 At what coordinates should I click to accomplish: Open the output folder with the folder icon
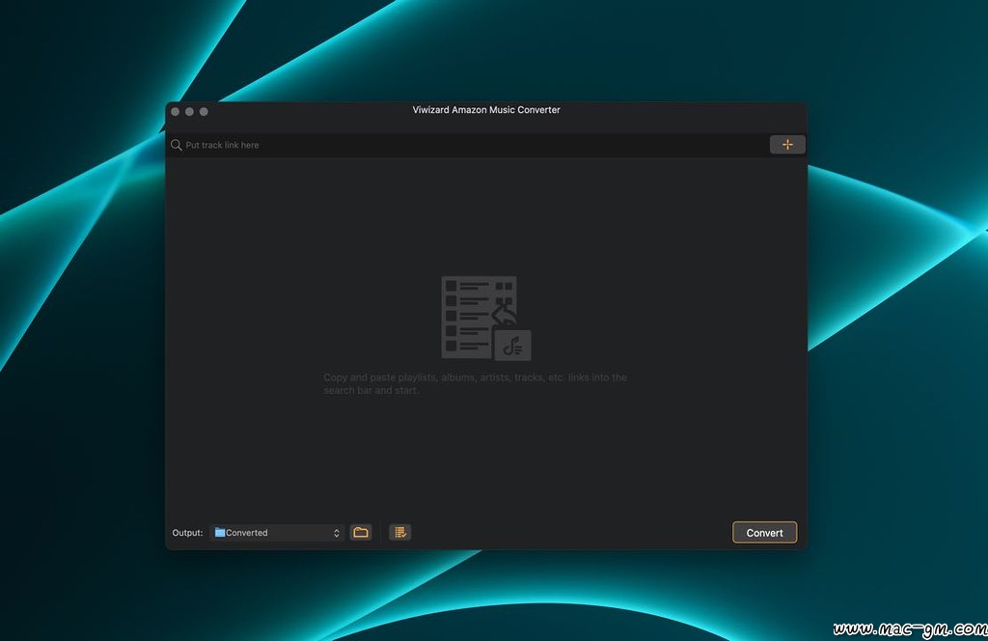[x=361, y=533]
